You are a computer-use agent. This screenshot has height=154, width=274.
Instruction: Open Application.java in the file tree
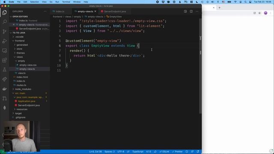tap(27, 101)
